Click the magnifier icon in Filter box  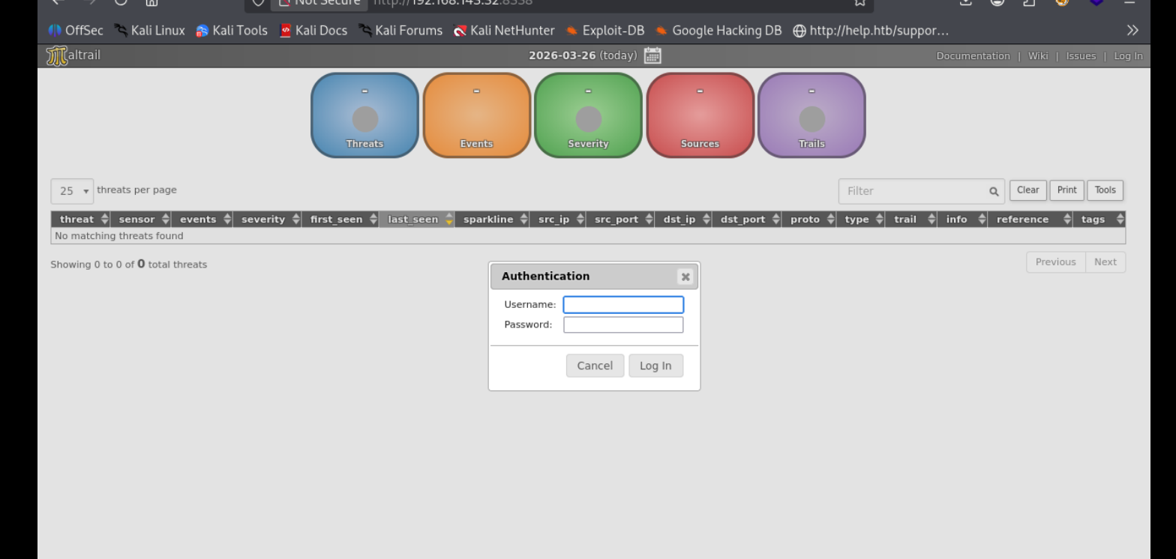click(x=994, y=192)
